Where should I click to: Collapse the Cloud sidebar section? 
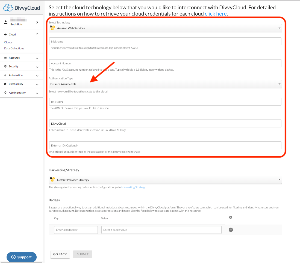click(x=37, y=34)
